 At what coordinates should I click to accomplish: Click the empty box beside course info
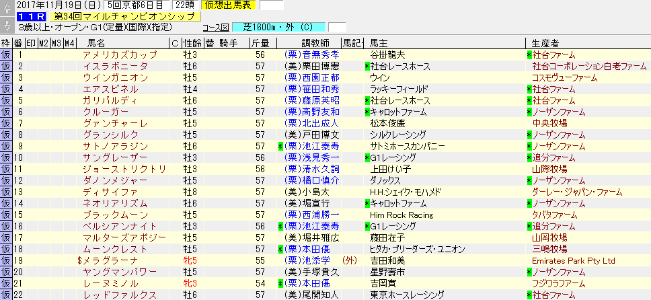[x=337, y=28]
